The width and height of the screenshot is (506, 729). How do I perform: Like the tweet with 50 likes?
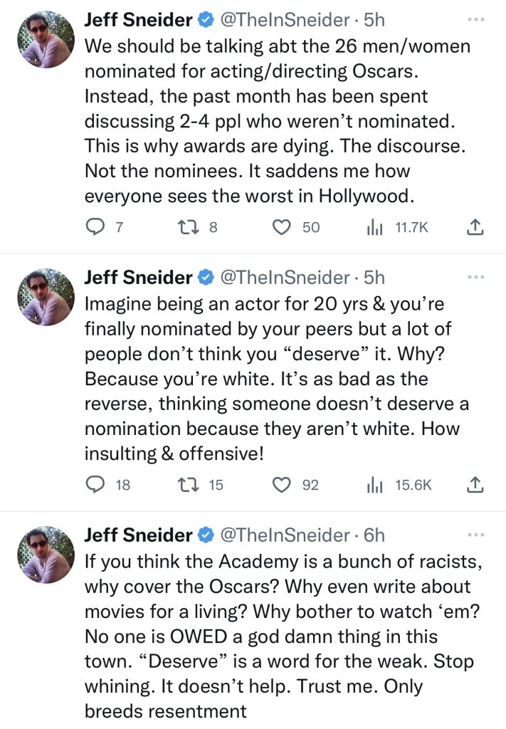tap(283, 227)
